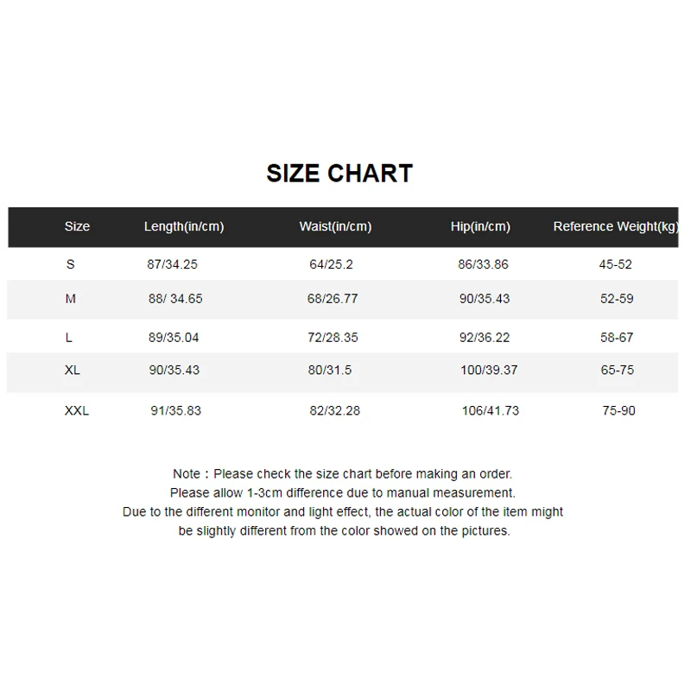This screenshot has width=691, height=691.
Task: Click the 91/35.83 length value
Action: [176, 411]
